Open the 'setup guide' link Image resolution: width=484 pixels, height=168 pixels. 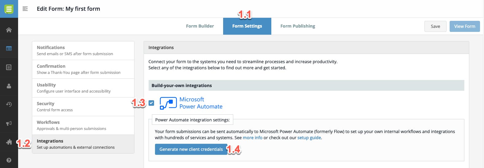(309, 138)
